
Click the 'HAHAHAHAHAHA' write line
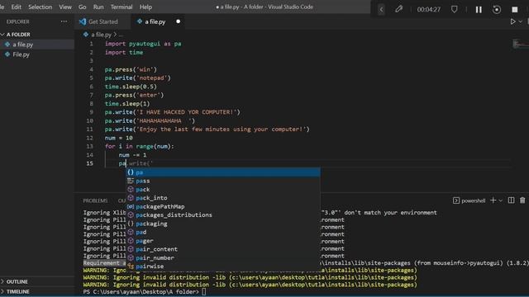click(150, 120)
